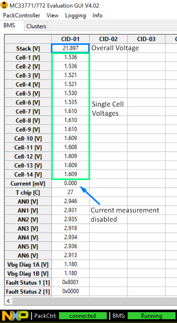Select the AN0 value 2.946
Screen dimensions: 177x323
71,201
